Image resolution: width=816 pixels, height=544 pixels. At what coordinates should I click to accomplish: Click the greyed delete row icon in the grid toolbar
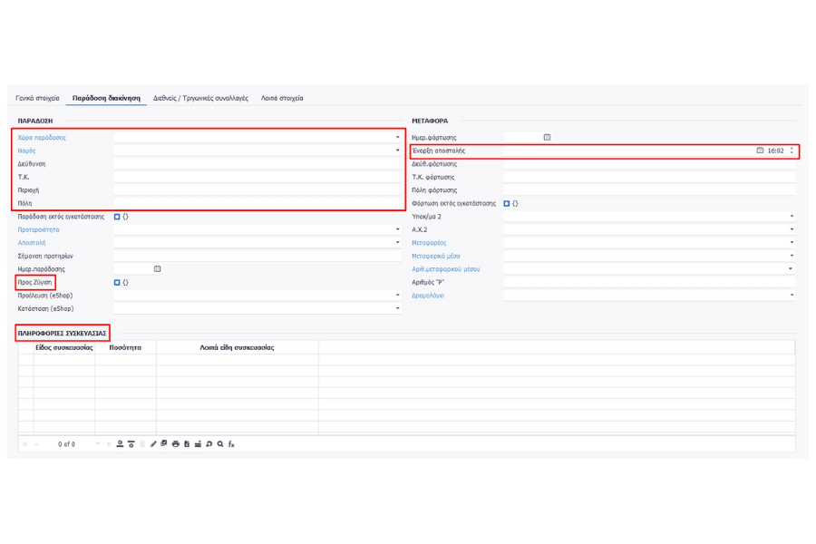142,444
